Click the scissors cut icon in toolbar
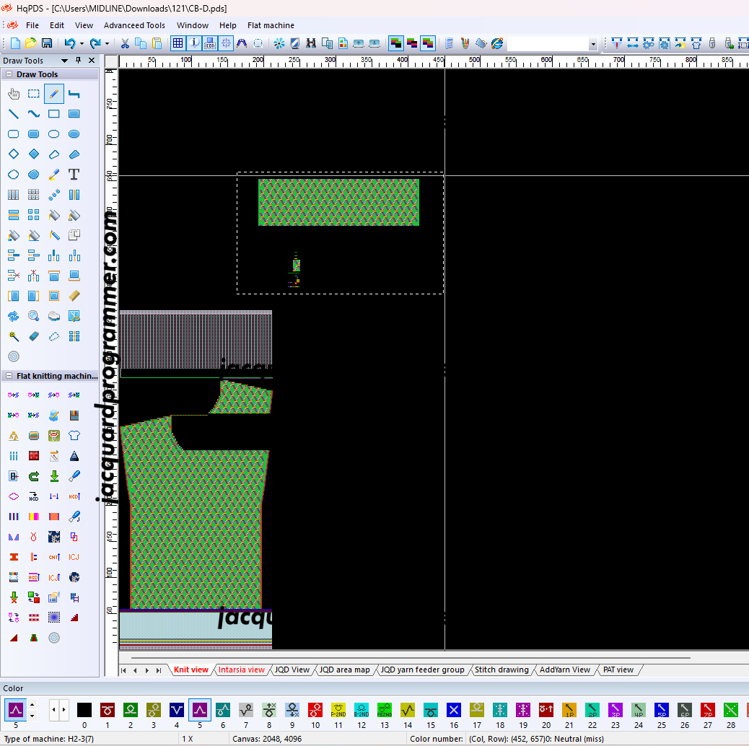749x746 pixels. click(x=125, y=43)
